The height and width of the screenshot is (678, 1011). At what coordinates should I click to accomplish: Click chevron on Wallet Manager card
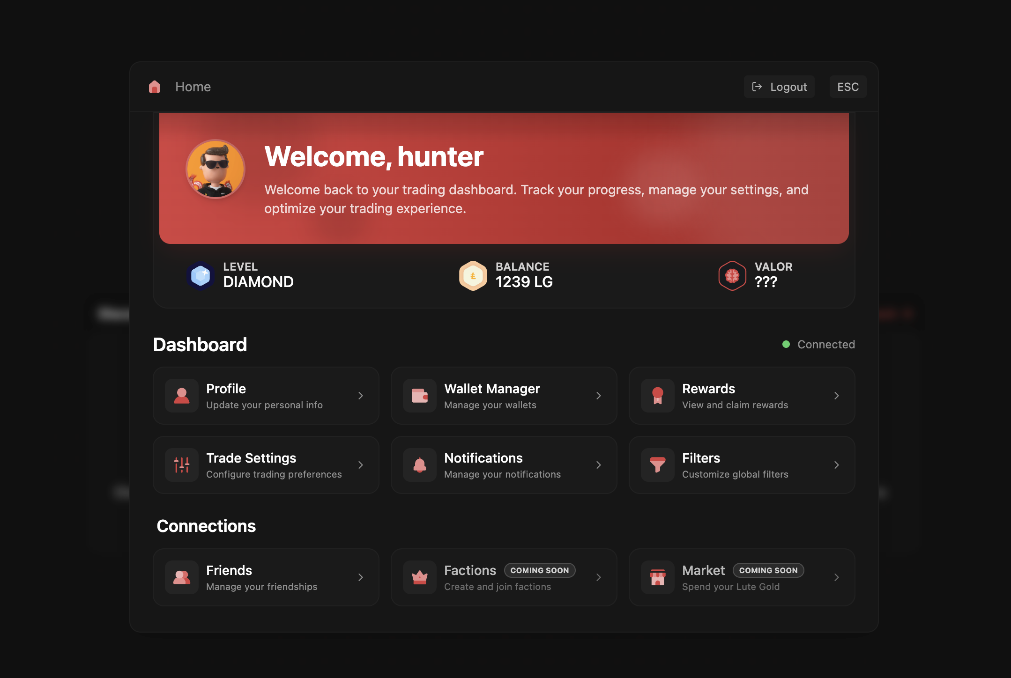pyautogui.click(x=598, y=396)
